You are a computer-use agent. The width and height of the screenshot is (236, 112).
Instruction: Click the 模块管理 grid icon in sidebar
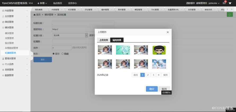3,27
